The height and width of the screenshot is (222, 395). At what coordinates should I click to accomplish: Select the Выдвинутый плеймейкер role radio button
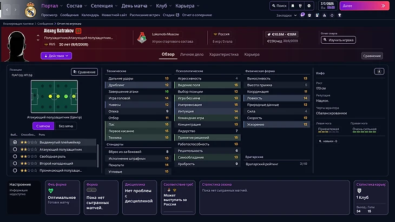click(14, 142)
